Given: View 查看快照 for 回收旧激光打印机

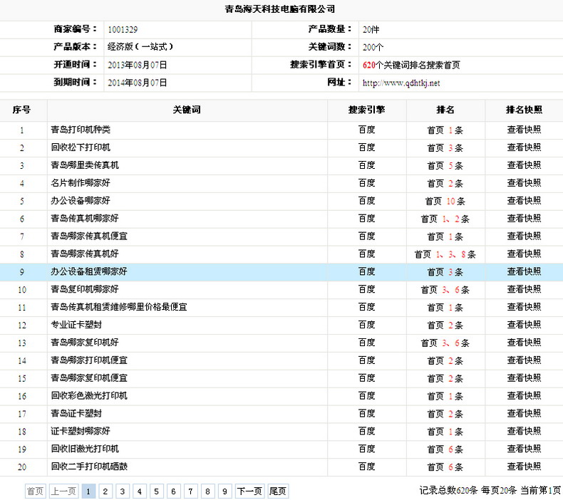Looking at the screenshot, I should (524, 449).
